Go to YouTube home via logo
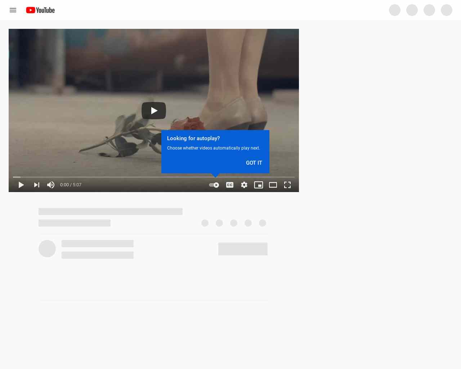 (40, 10)
